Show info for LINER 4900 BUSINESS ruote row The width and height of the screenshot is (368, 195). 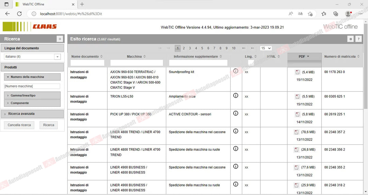(236, 184)
